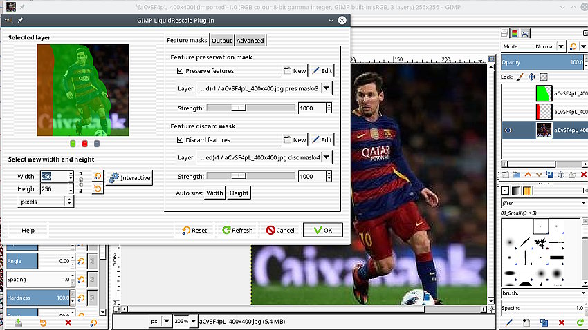Toggle the Hardness link-to-brush button
The image size is (588, 330).
click(92, 298)
